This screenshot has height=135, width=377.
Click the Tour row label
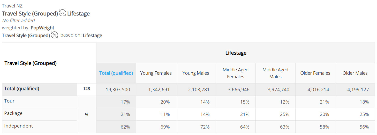click(x=9, y=101)
